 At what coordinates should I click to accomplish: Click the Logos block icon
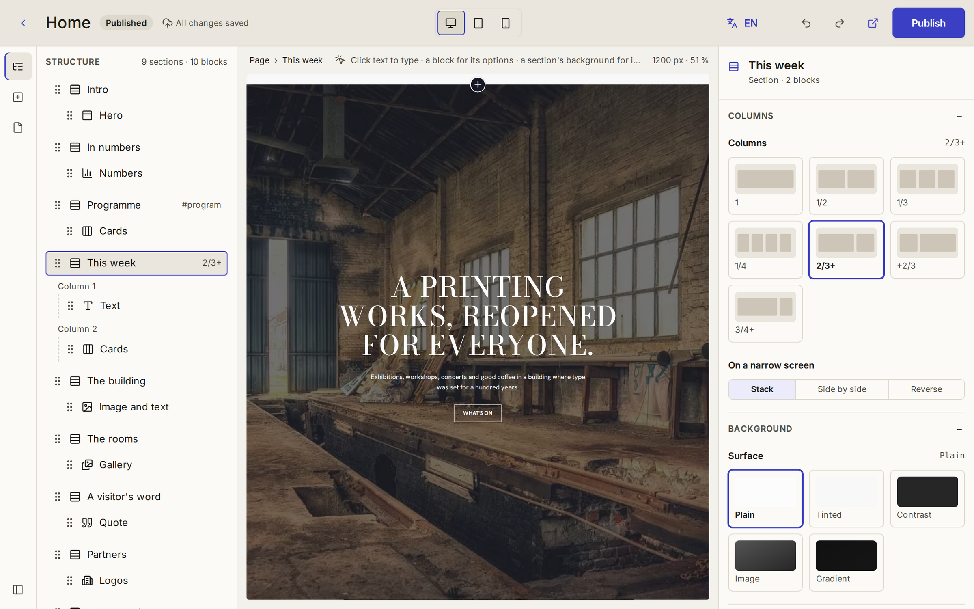(87, 581)
